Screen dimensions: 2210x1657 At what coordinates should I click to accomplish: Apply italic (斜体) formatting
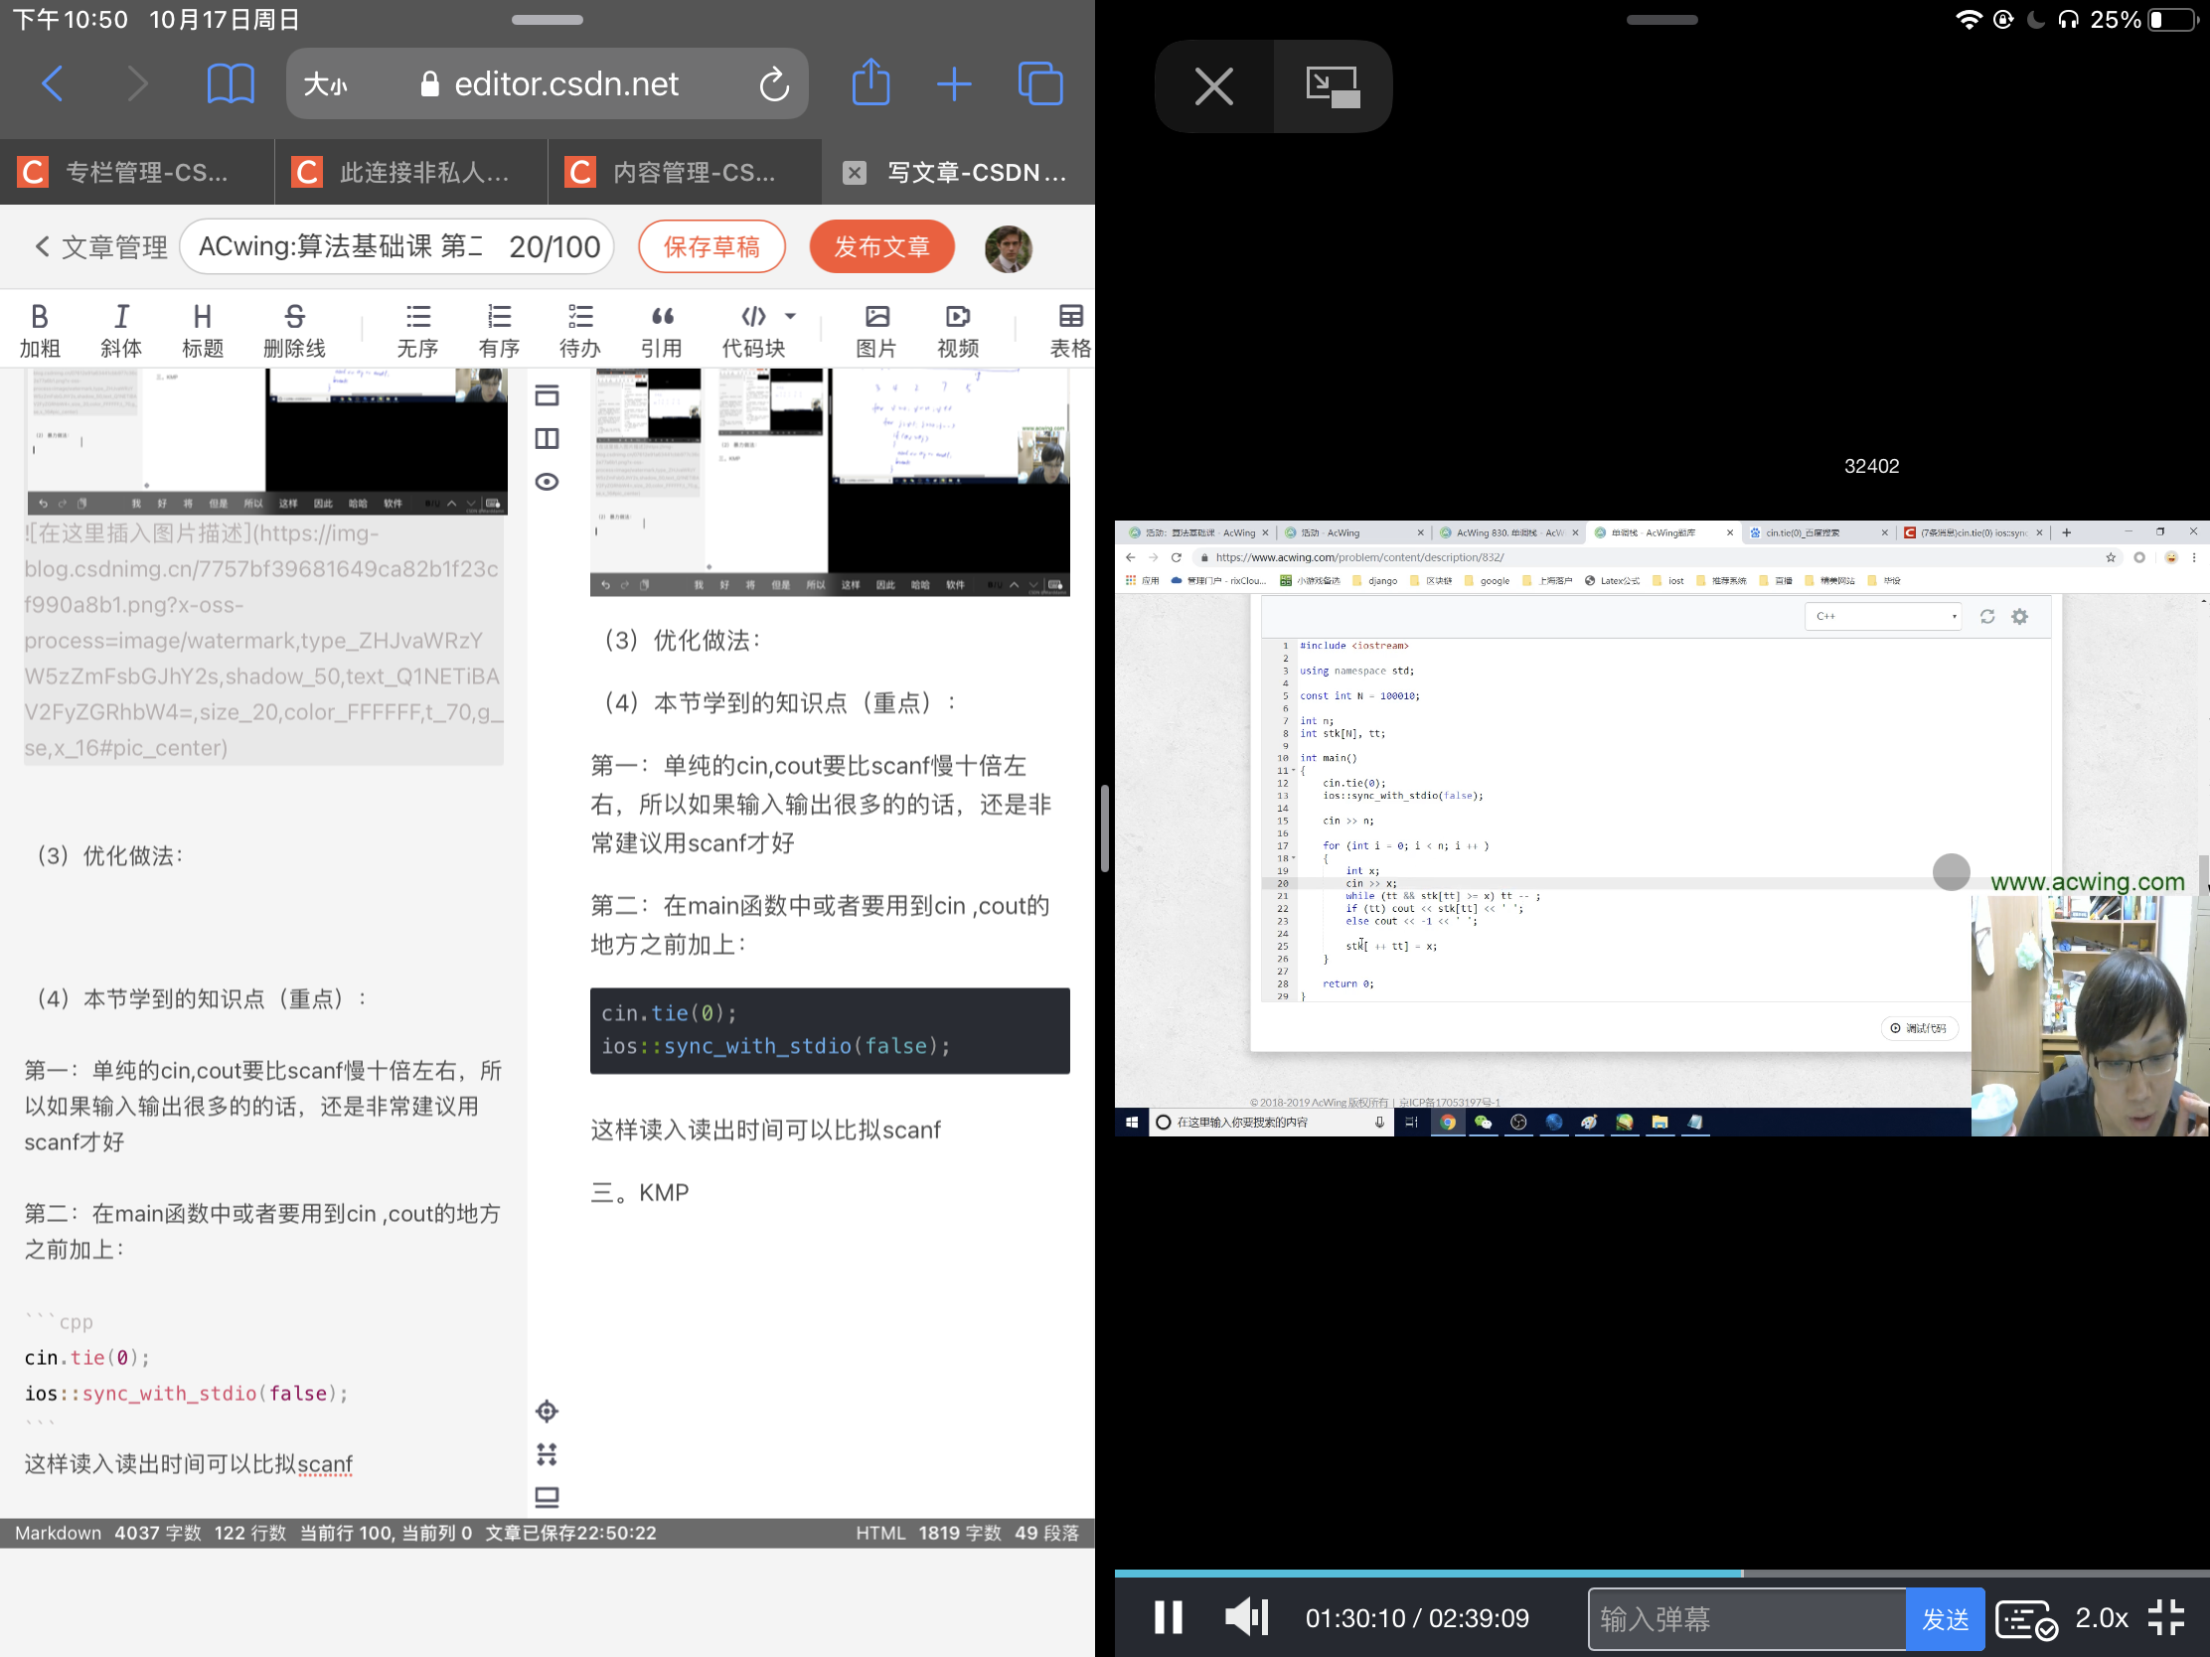click(x=121, y=331)
